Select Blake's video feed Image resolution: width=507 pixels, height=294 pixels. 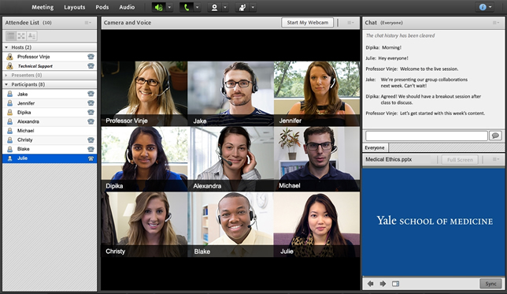[x=231, y=225]
